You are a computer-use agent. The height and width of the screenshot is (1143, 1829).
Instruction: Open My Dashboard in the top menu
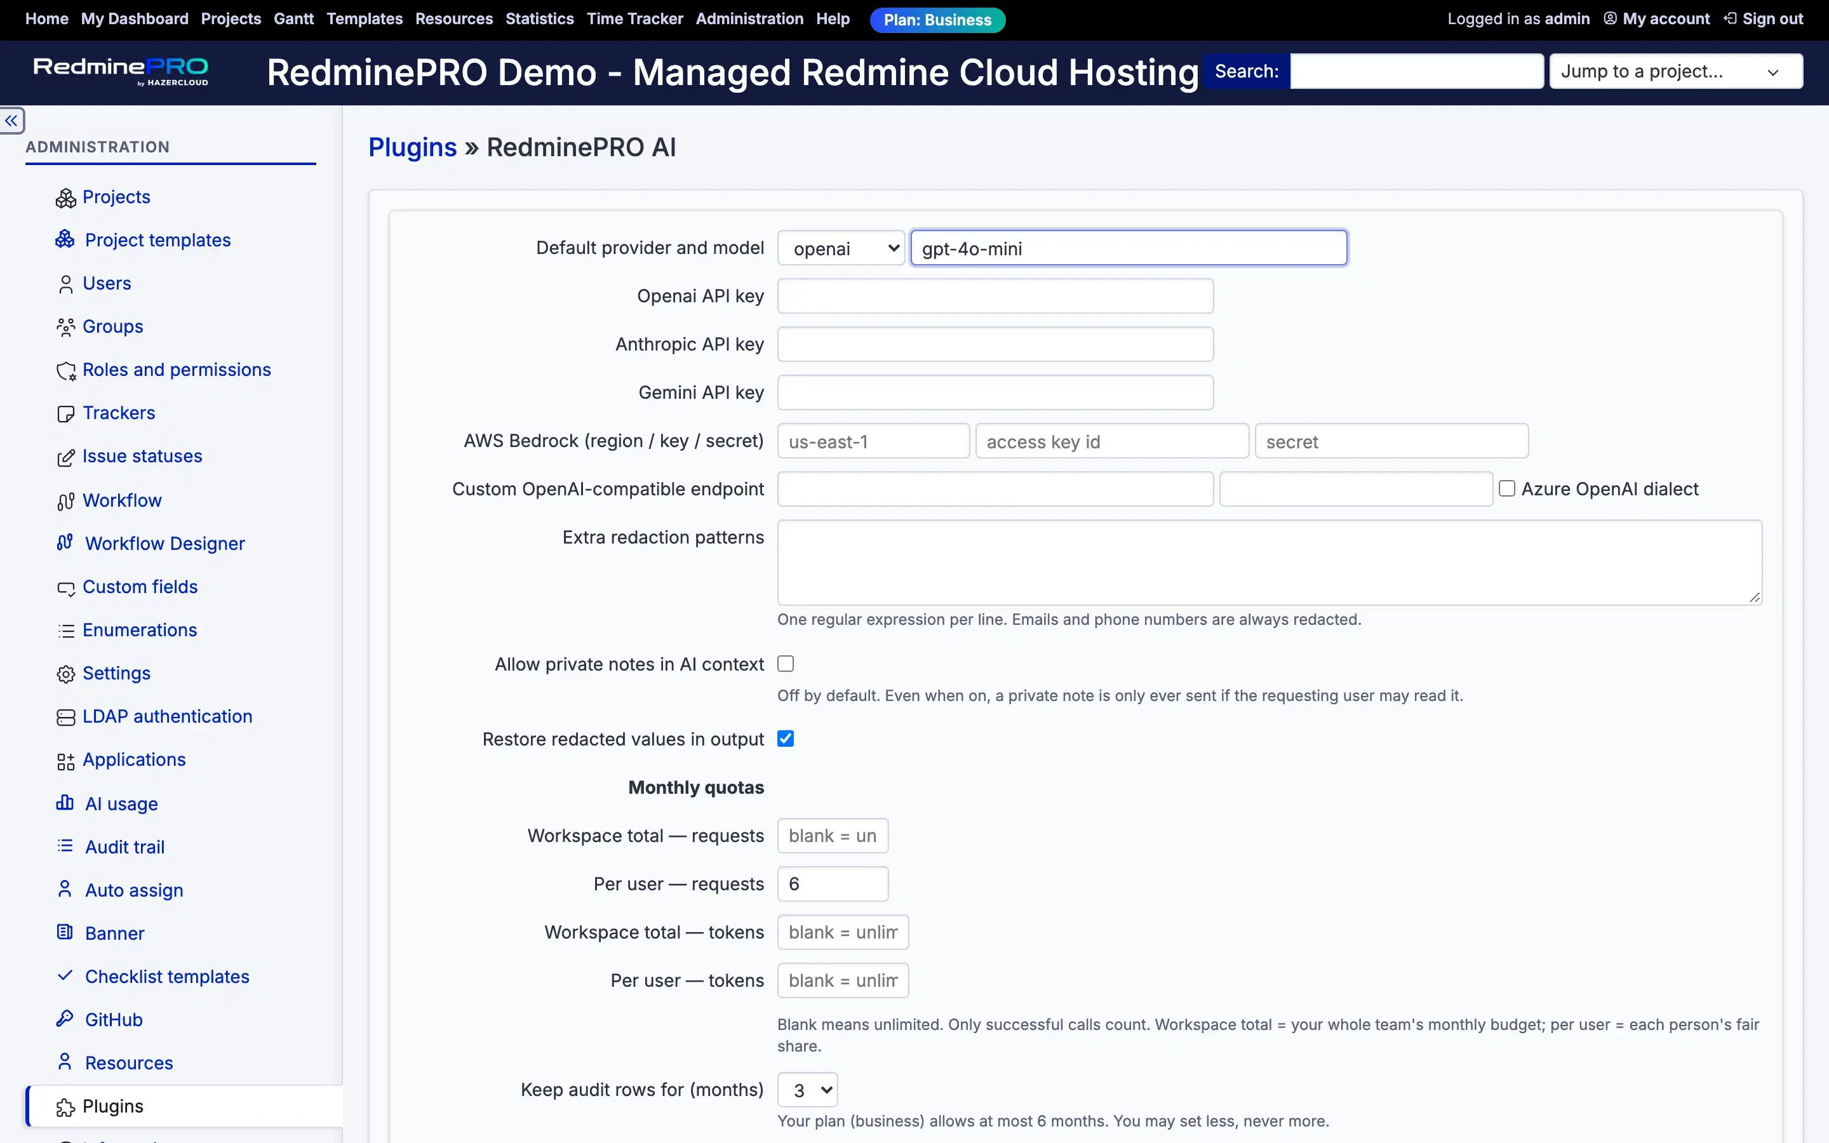(135, 19)
